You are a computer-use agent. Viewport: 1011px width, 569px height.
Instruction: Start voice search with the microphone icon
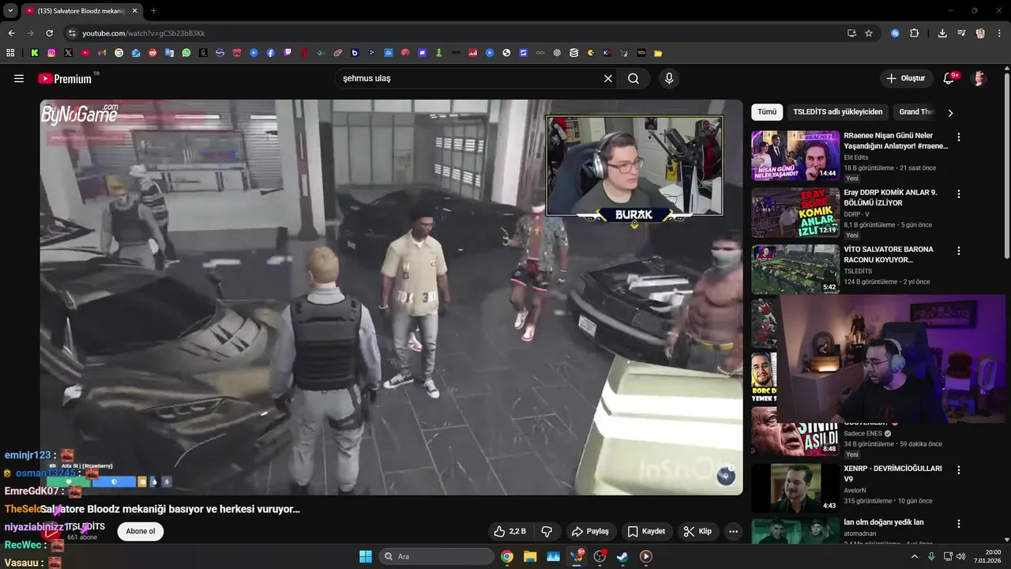(x=669, y=78)
